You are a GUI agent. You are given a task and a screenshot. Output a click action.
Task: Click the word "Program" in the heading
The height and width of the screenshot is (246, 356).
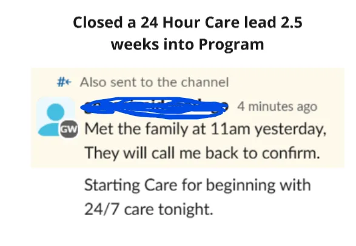231,45
